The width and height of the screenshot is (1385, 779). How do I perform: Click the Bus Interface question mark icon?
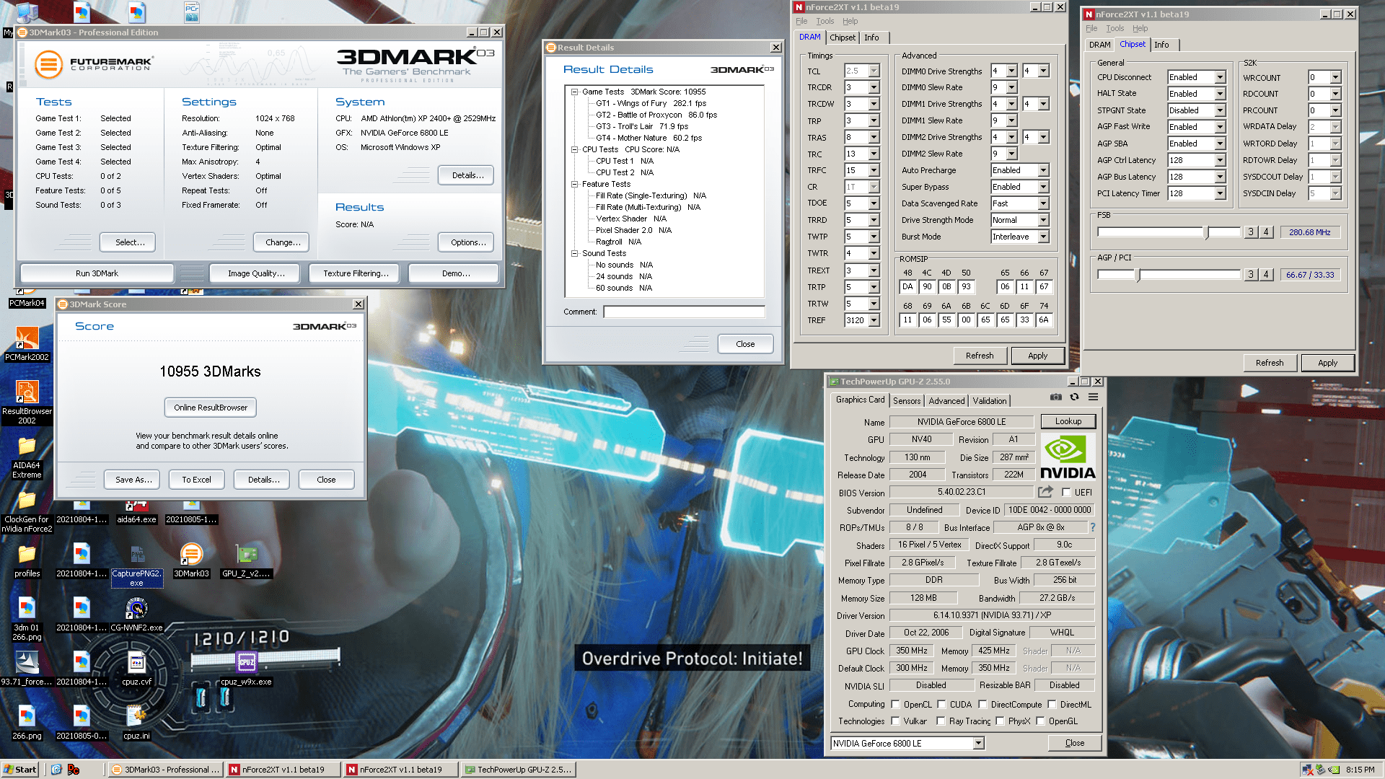point(1093,527)
